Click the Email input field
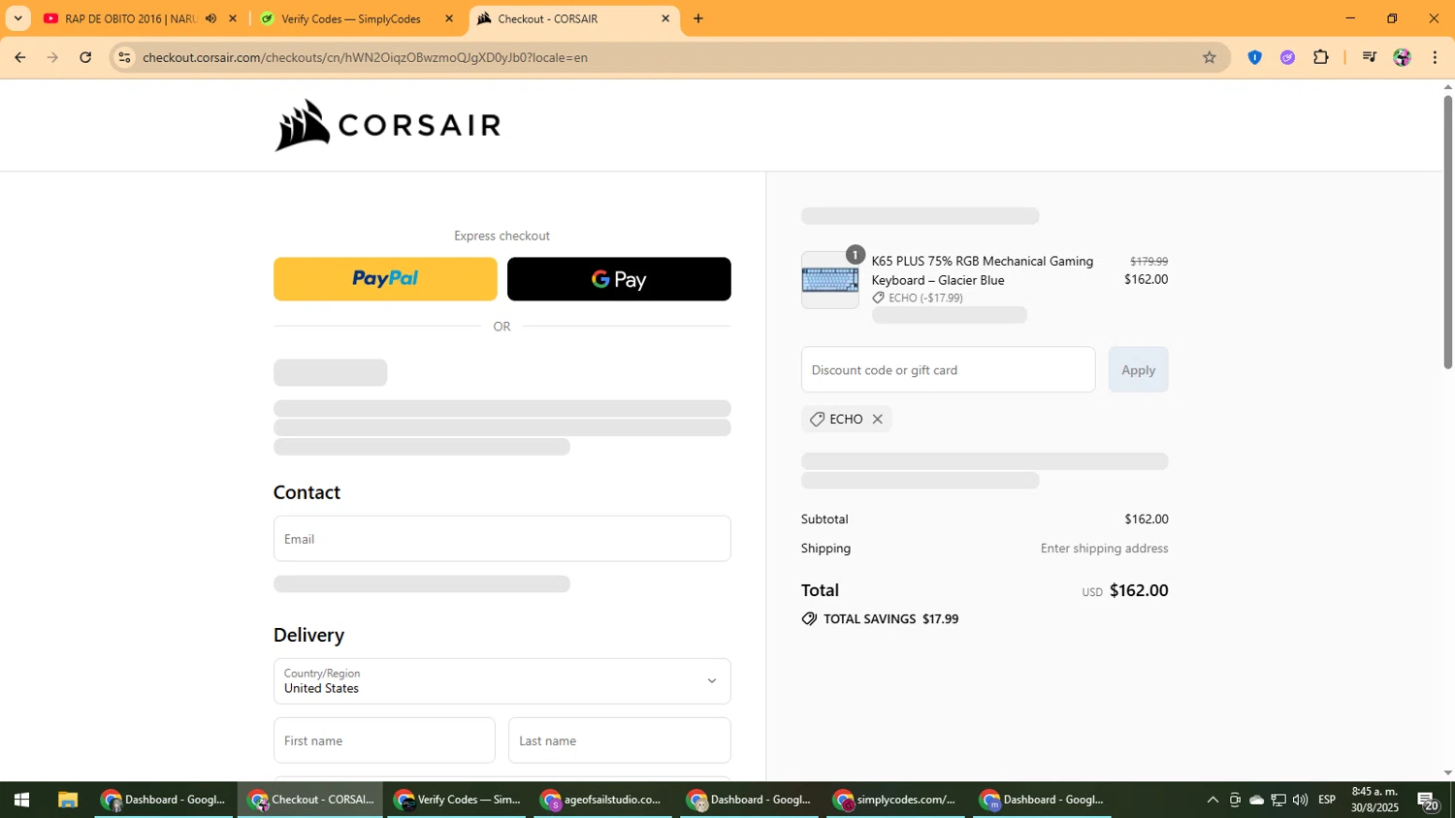Screen dimensions: 1455x818 point(501,539)
